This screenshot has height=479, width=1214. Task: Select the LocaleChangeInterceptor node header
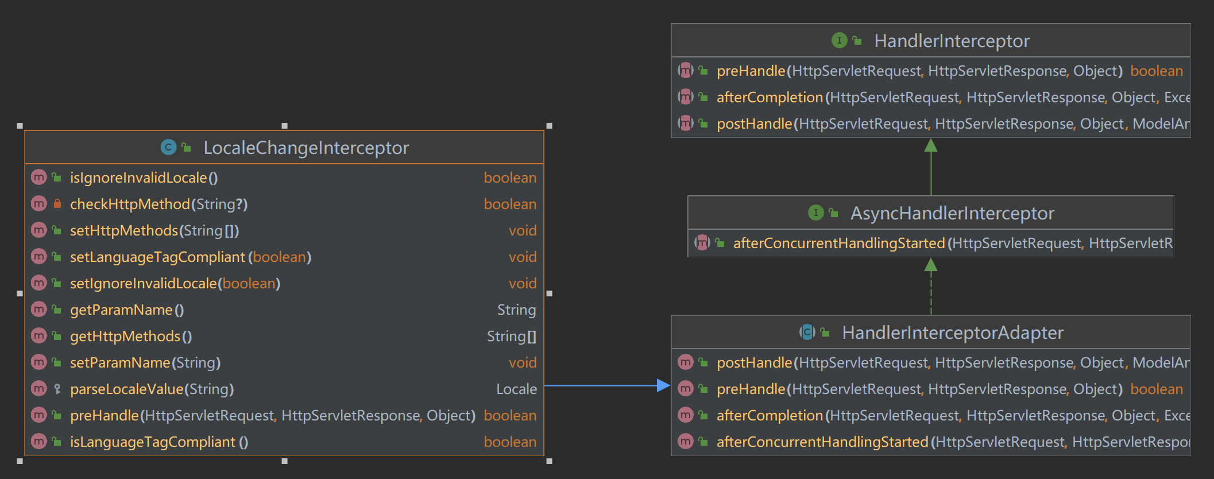306,148
